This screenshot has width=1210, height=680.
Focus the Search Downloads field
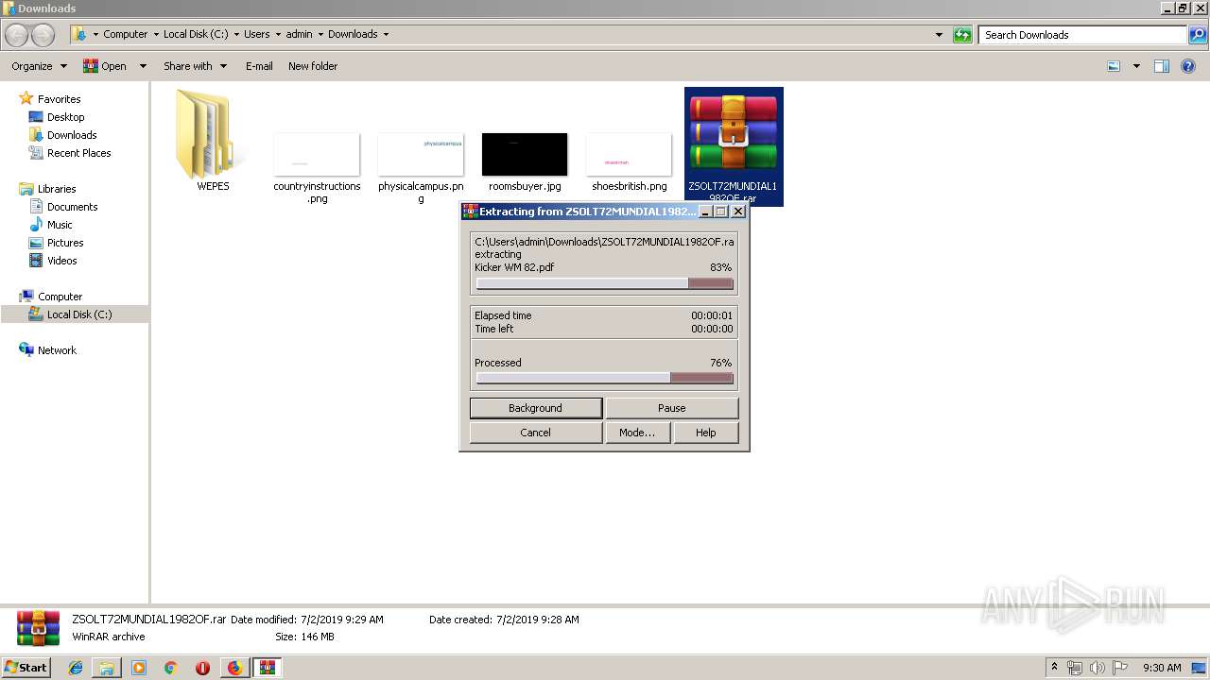pos(1083,35)
